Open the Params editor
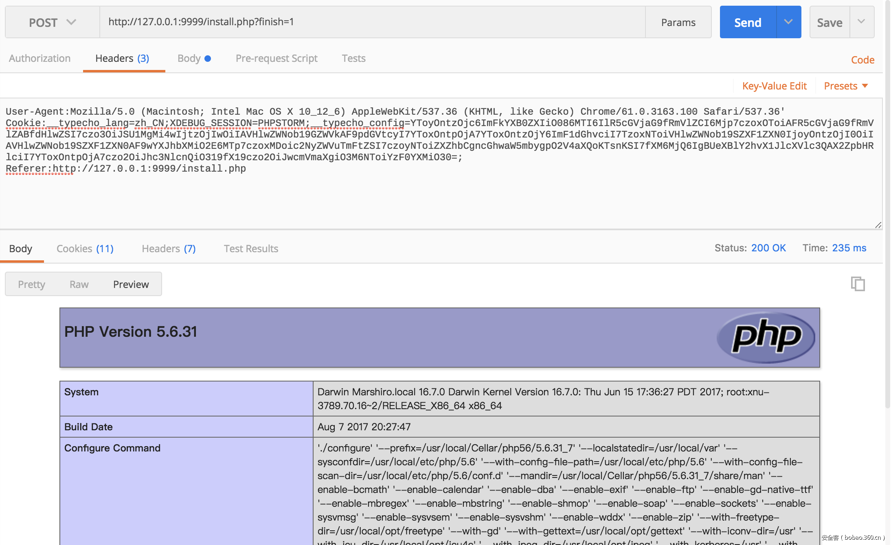The height and width of the screenshot is (545, 891). tap(678, 22)
